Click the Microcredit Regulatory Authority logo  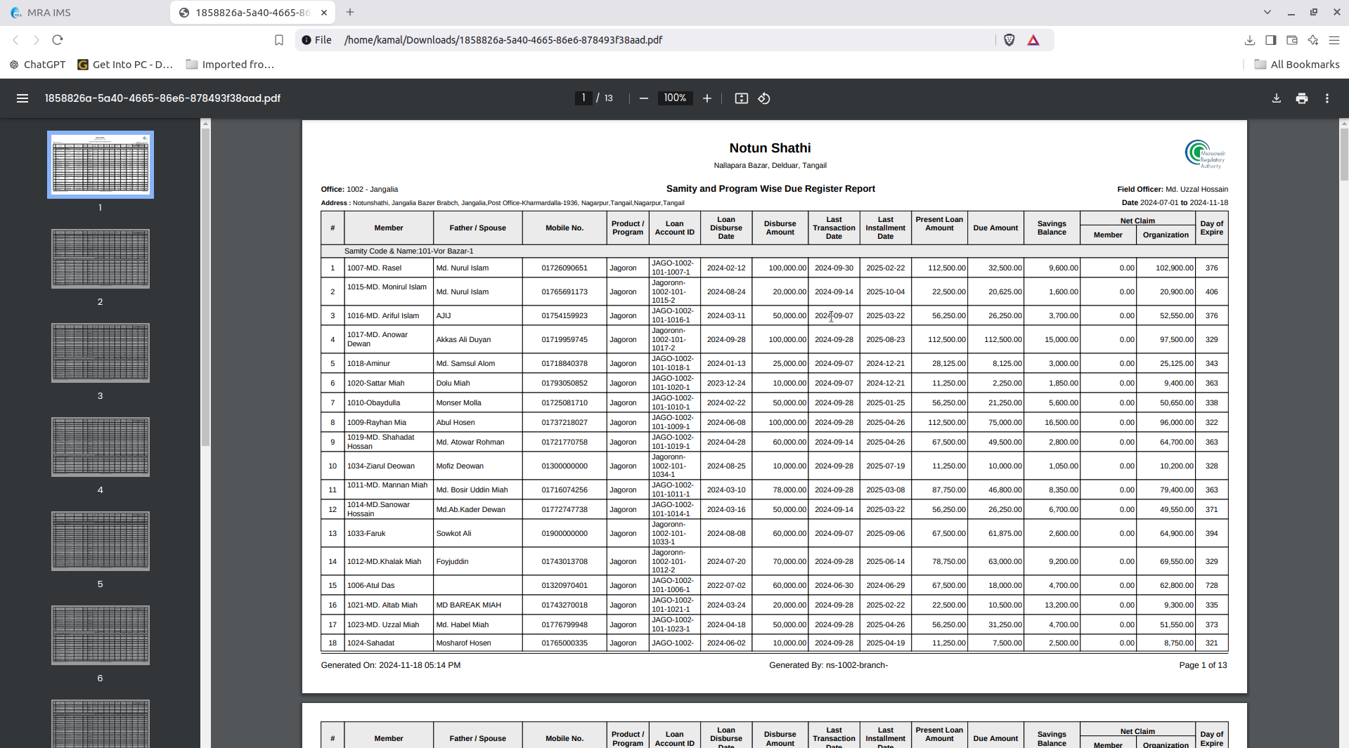[x=1205, y=154]
